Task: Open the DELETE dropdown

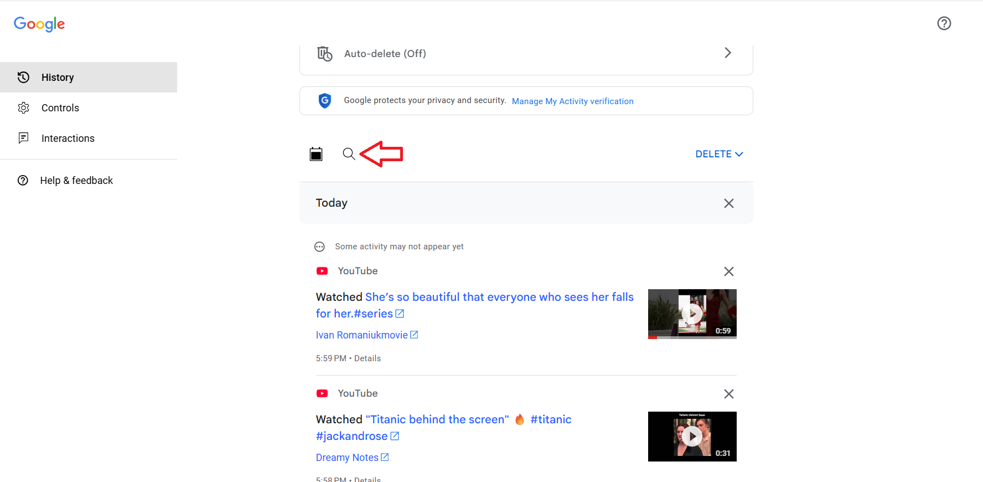Action: [719, 154]
